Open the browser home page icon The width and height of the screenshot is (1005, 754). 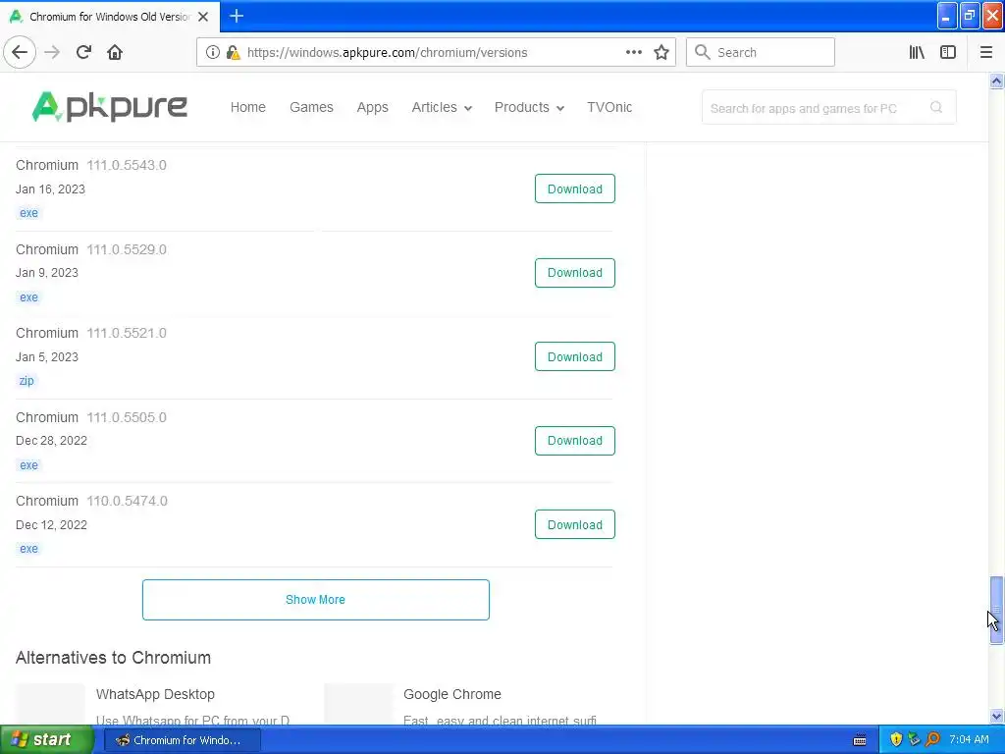[x=115, y=52]
